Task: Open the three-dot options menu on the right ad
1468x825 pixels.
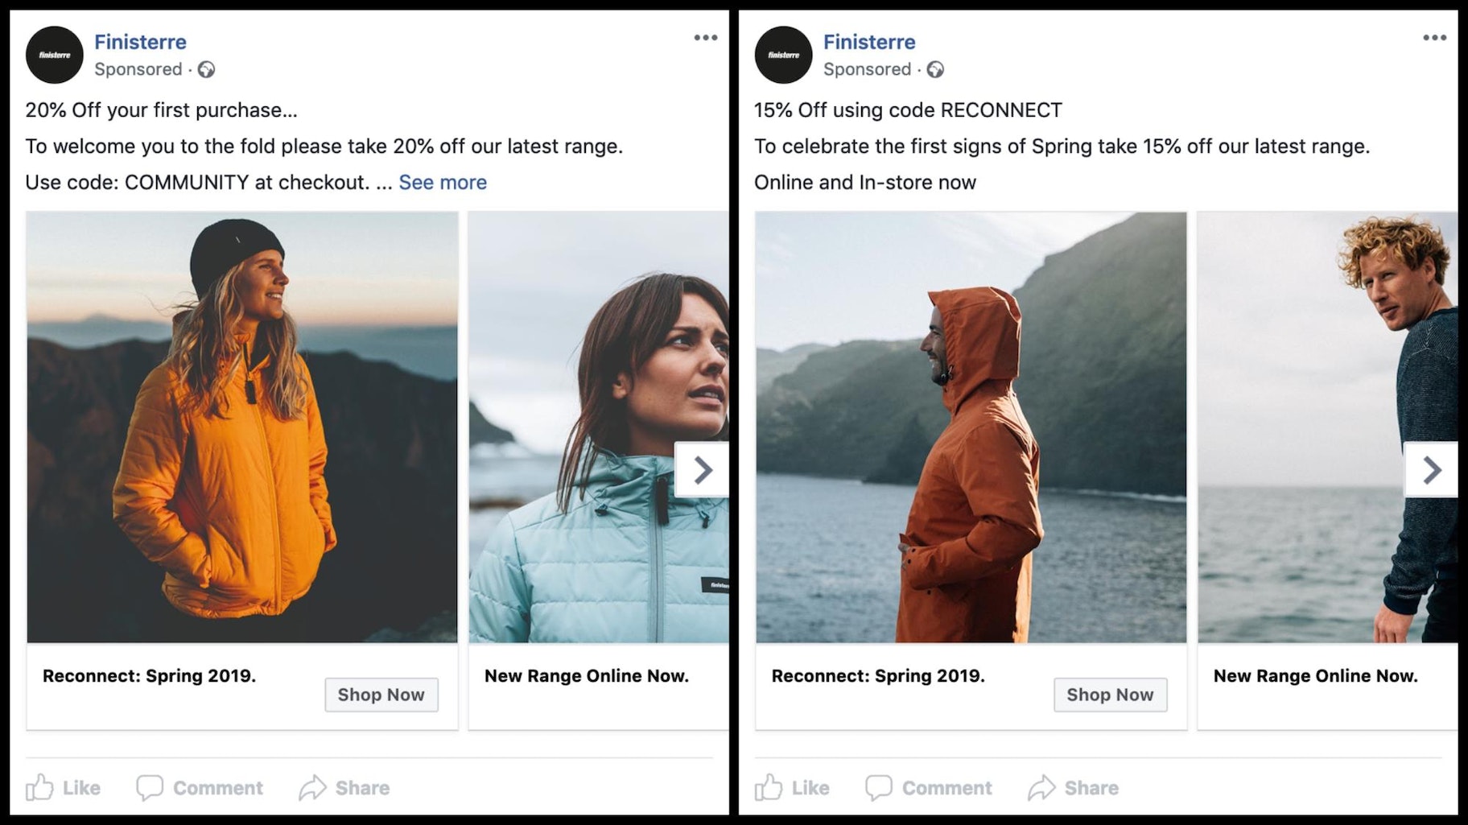Action: pyautogui.click(x=1434, y=37)
